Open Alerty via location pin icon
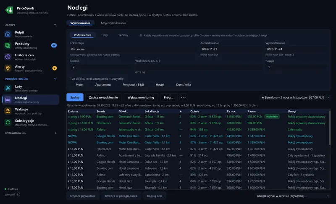336x204 pixels. [8, 68]
